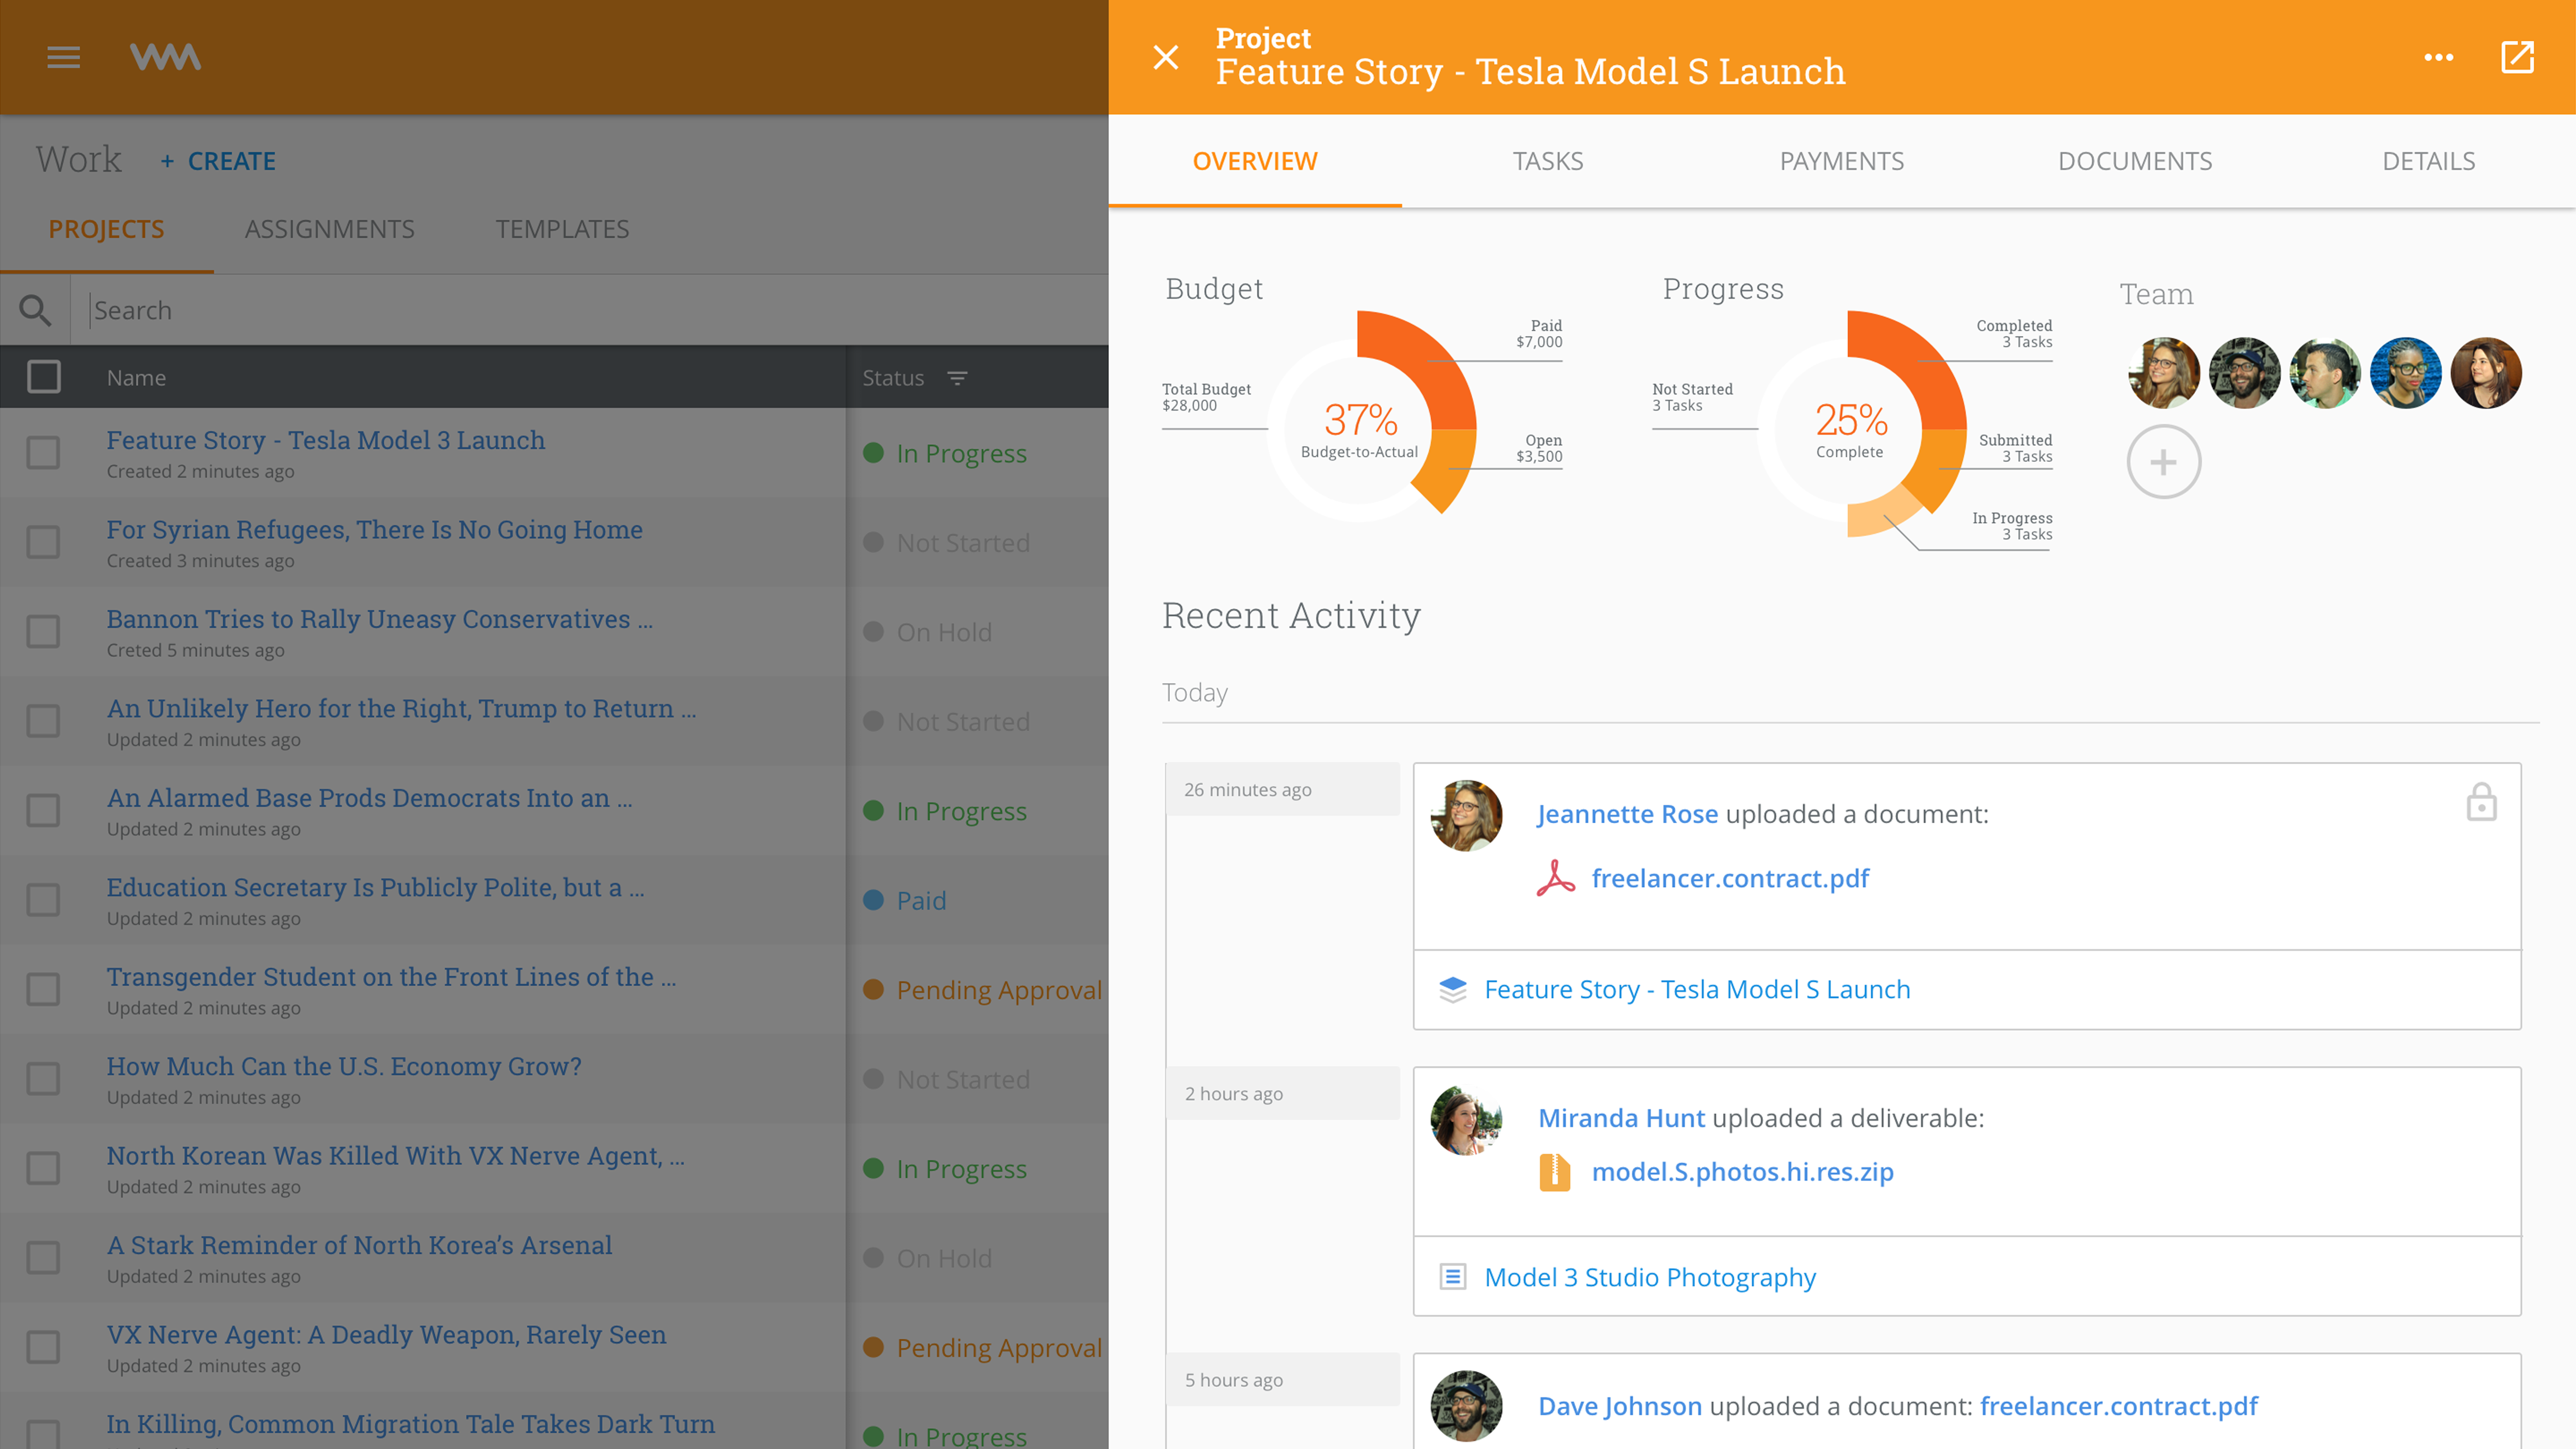Image resolution: width=2576 pixels, height=1449 pixels.
Task: Open the Status column filter
Action: 957,378
